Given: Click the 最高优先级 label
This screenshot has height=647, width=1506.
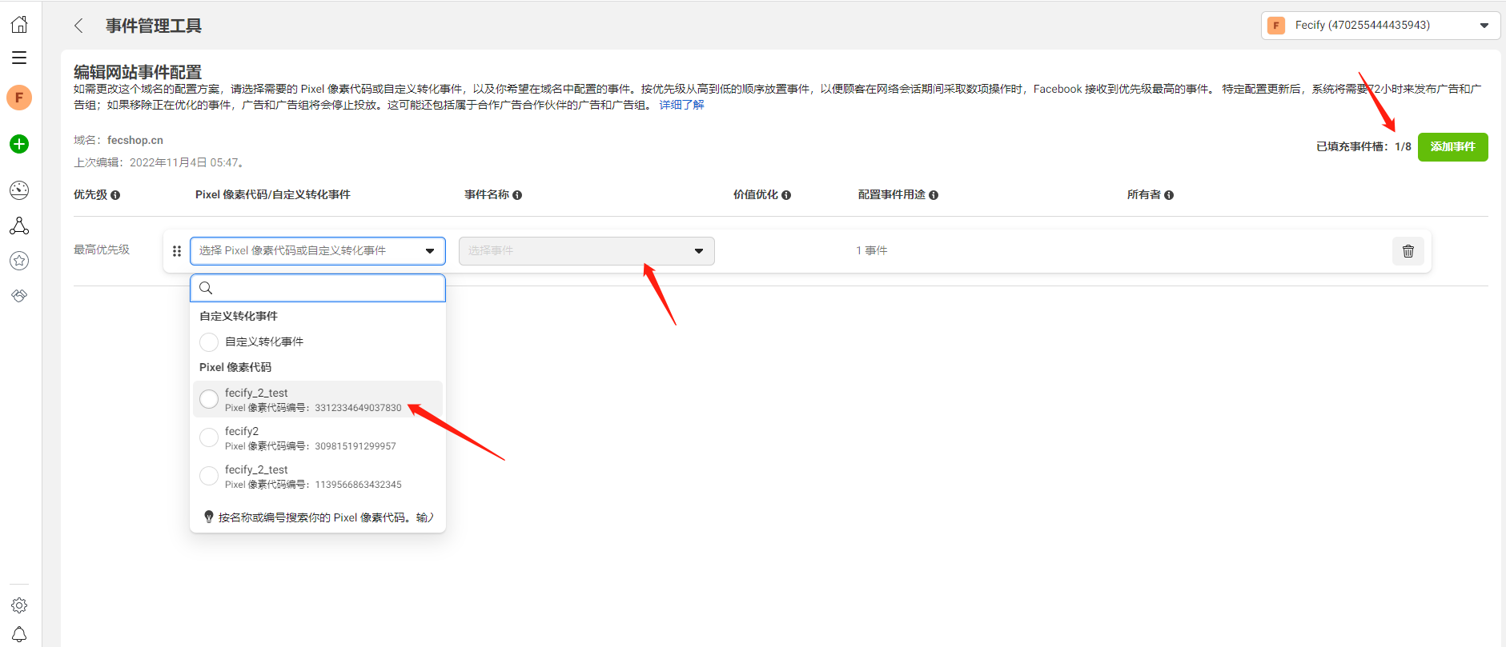Looking at the screenshot, I should coord(102,250).
